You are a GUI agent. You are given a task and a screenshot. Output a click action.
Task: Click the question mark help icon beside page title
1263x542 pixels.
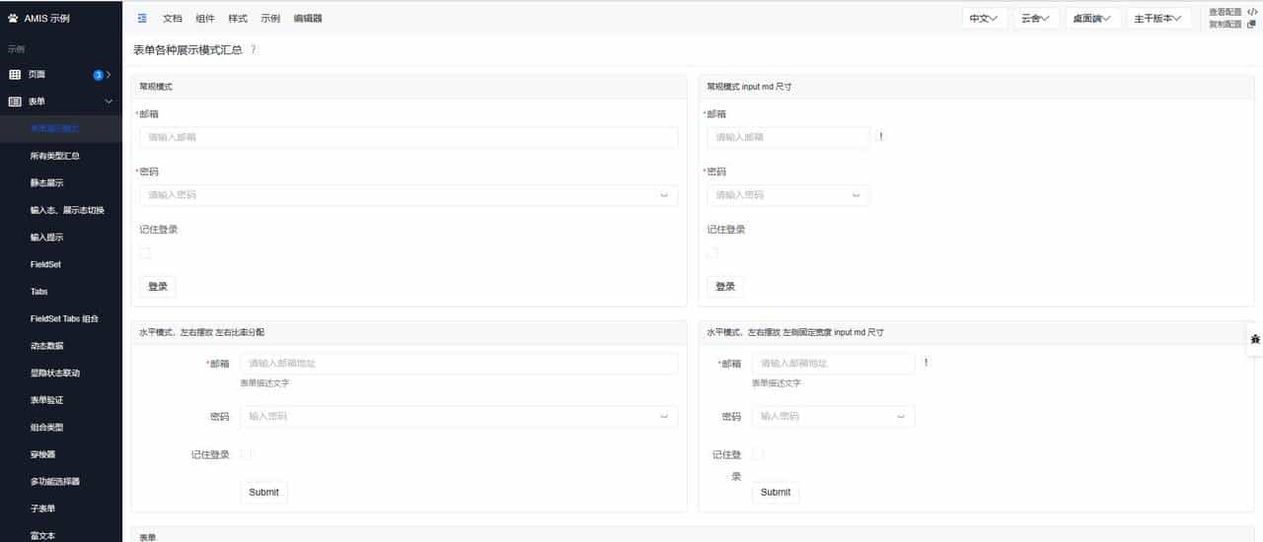coord(254,49)
